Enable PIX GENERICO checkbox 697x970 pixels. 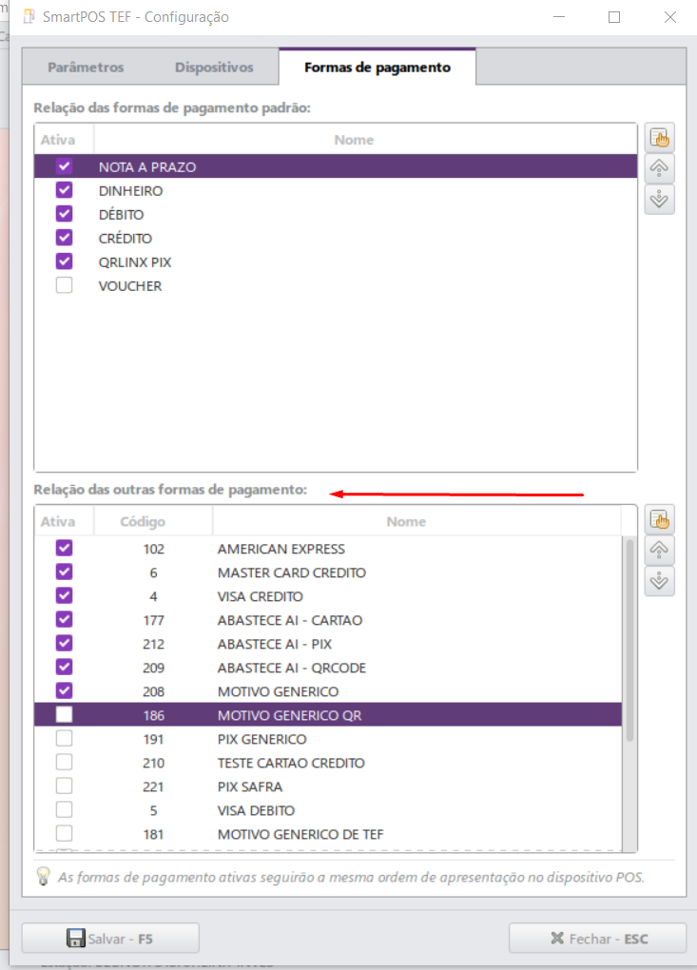pyautogui.click(x=64, y=738)
